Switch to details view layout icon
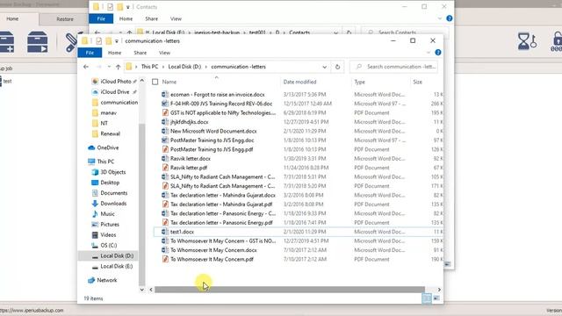Image resolution: width=562 pixels, height=316 pixels. (x=427, y=298)
